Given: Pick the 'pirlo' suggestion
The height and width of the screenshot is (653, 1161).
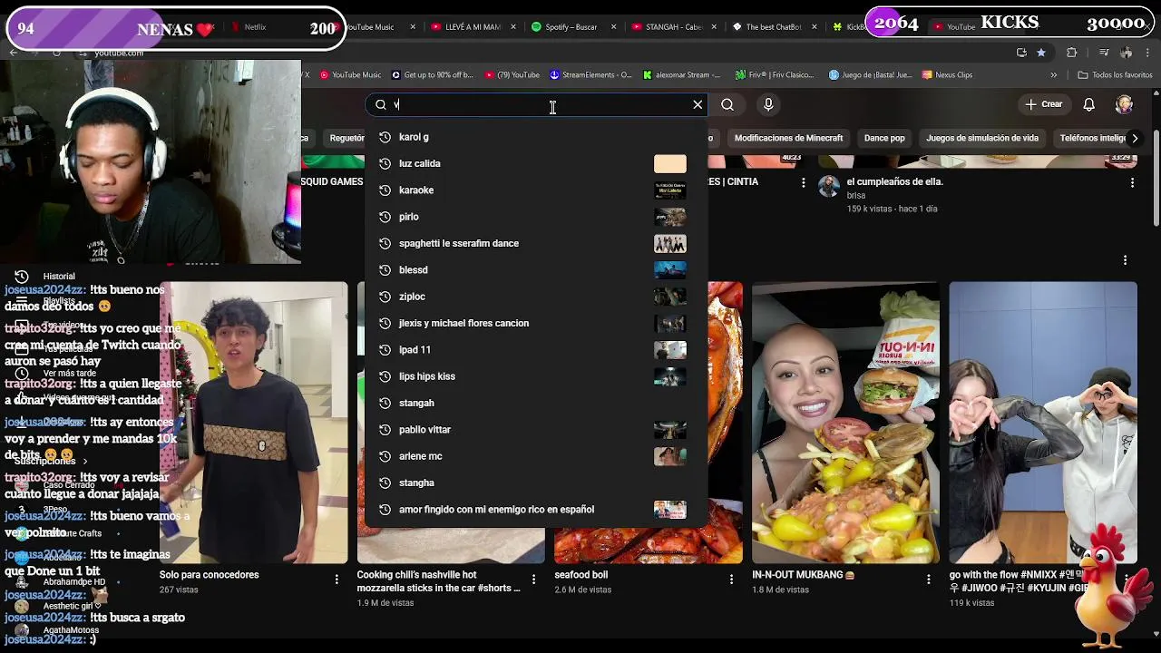Looking at the screenshot, I should click(x=536, y=217).
